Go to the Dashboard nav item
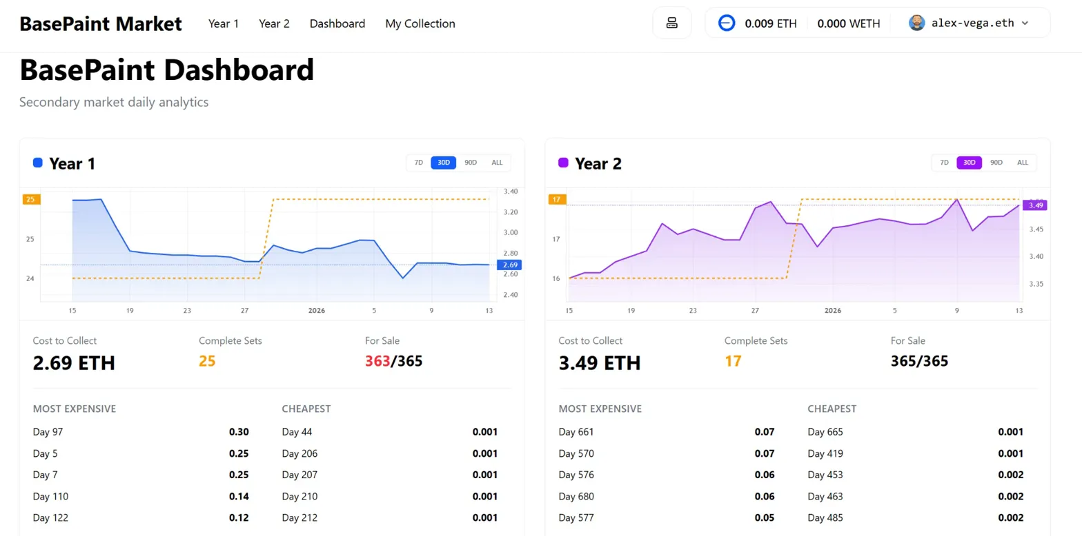The height and width of the screenshot is (536, 1082). (x=337, y=23)
